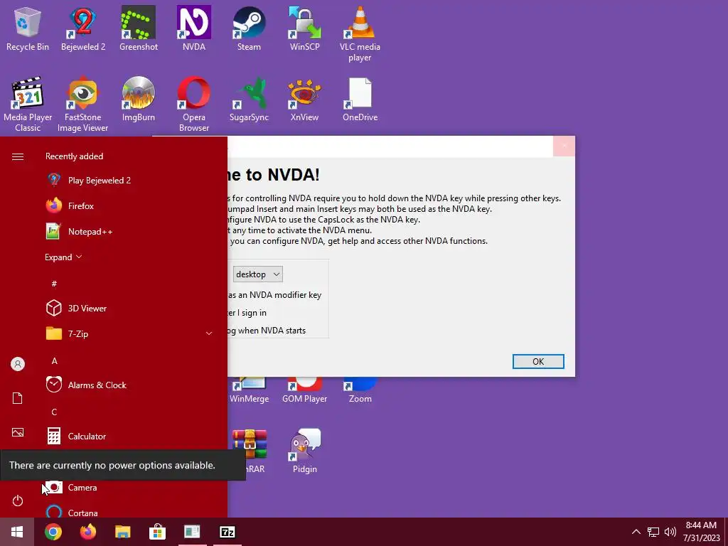This screenshot has width=728, height=546.
Task: Select the Zoom desktop shortcut
Action: pyautogui.click(x=360, y=391)
